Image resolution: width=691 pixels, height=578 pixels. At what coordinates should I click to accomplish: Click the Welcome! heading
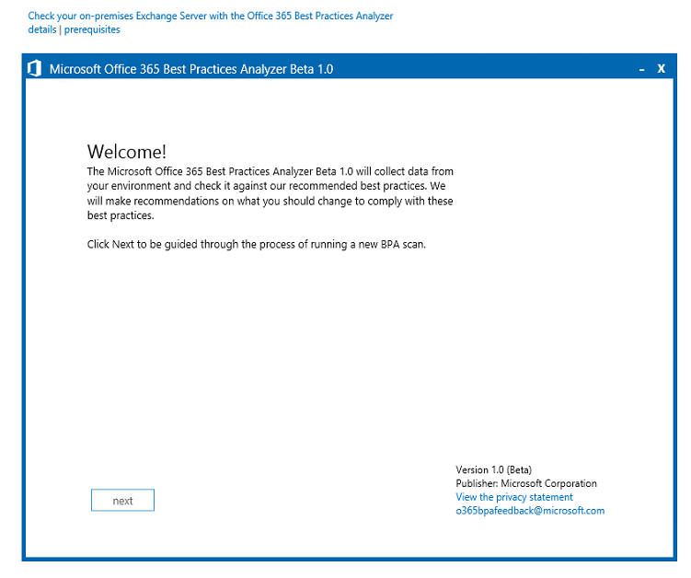[127, 152]
